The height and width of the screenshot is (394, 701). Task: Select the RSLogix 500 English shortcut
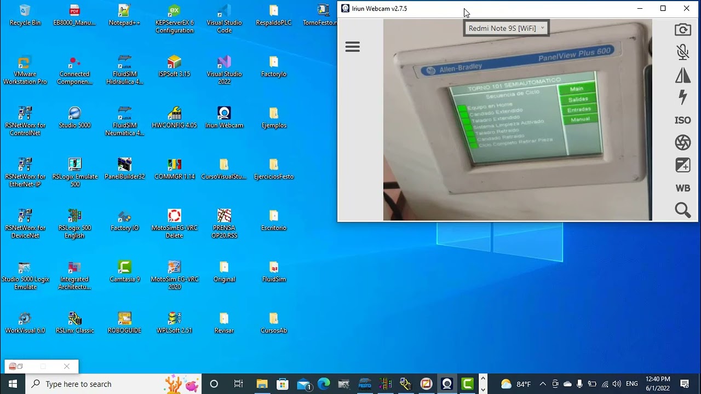click(74, 224)
